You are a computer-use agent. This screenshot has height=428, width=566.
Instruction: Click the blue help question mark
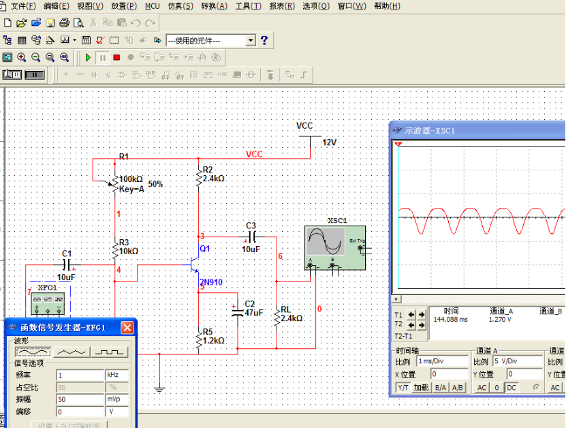264,40
